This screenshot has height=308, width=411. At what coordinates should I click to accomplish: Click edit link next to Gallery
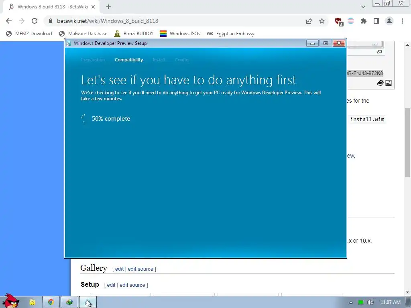coord(119,269)
